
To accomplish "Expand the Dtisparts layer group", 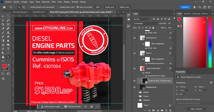I will click(x=138, y=100).
